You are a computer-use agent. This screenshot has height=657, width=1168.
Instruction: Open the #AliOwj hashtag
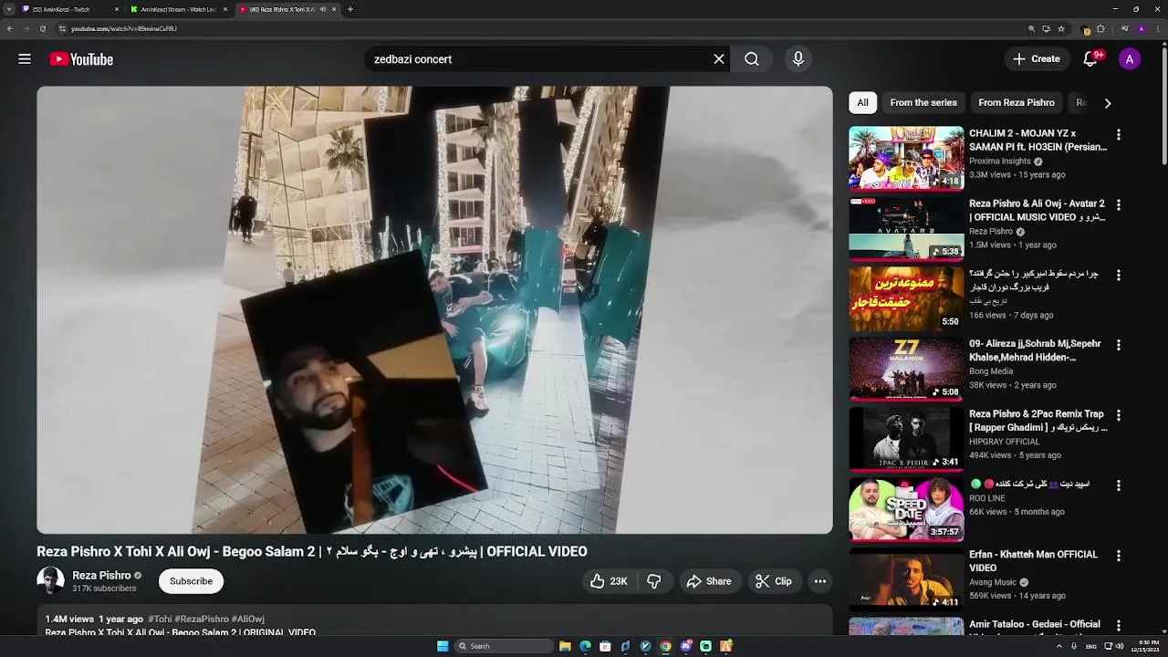[248, 619]
